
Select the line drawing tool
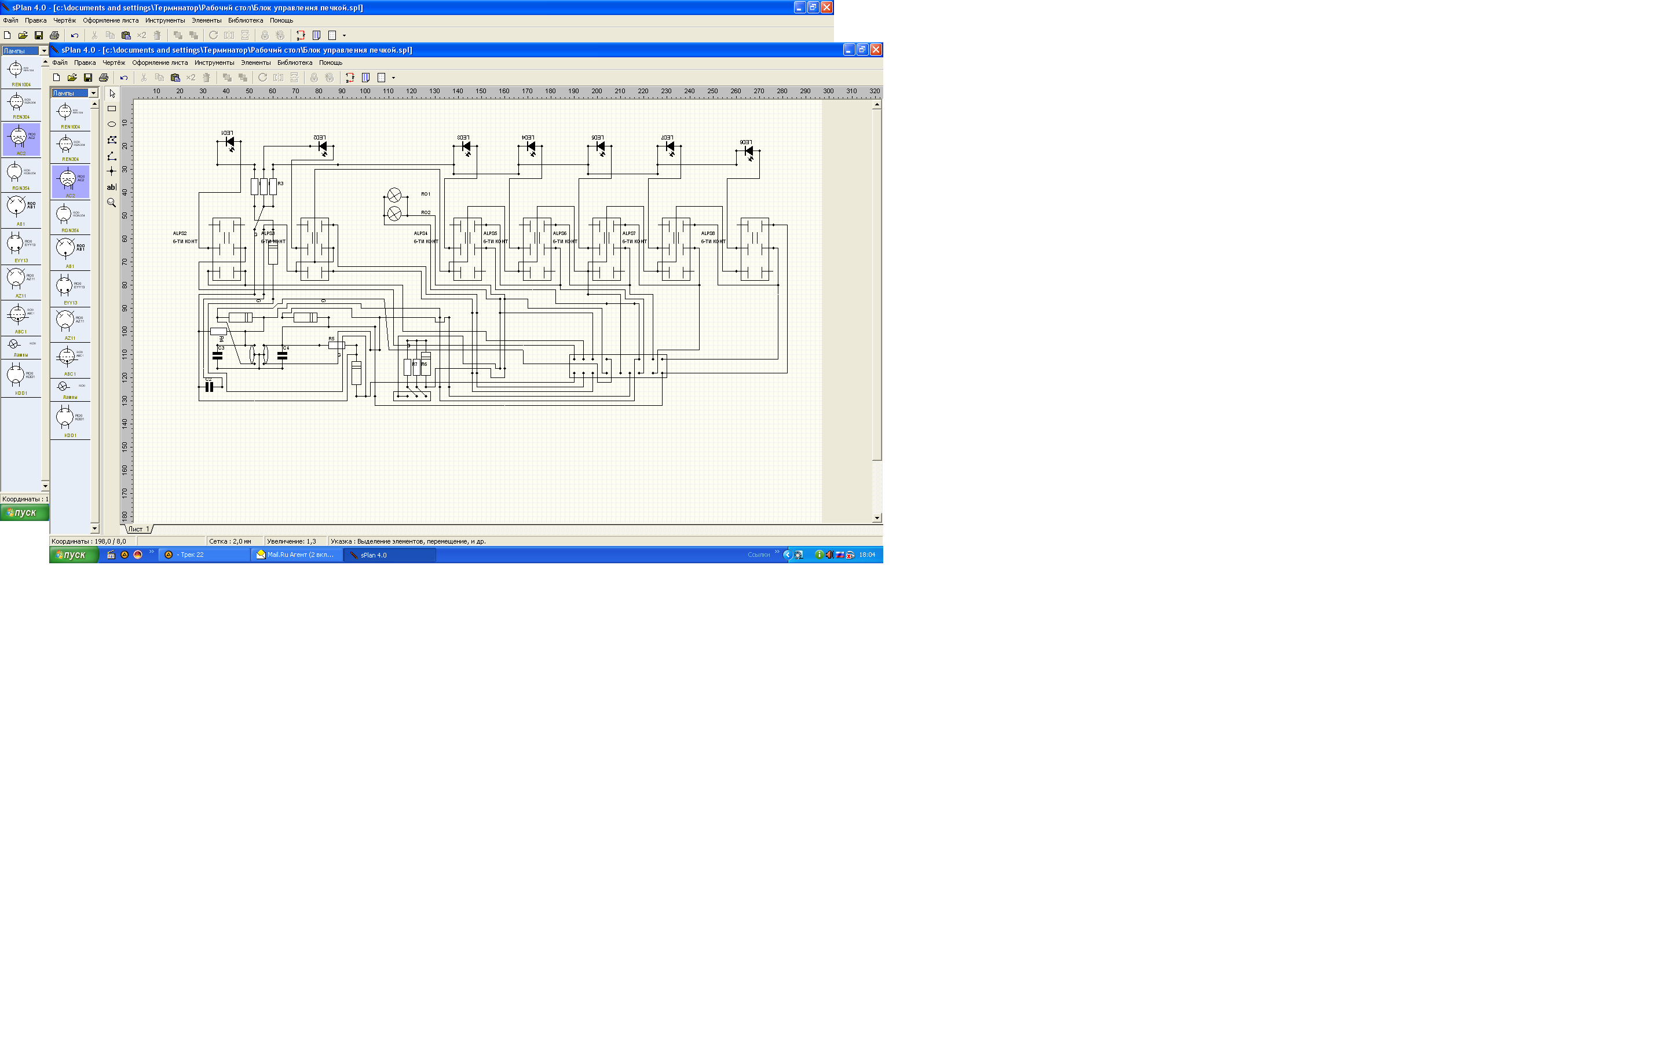[112, 156]
